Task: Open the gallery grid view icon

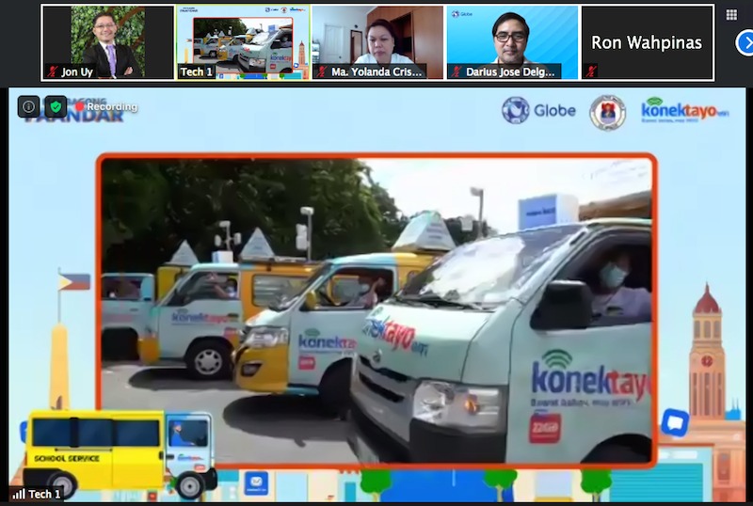Action: 731,15
